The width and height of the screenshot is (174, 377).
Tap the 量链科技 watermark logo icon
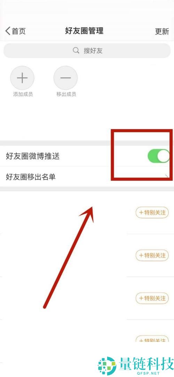coord(107,366)
